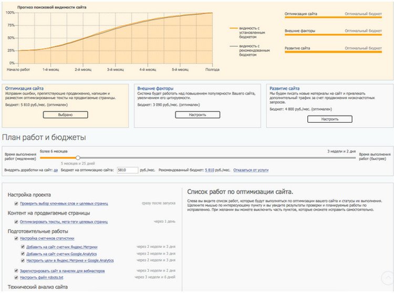Click the Технический анализ сайта section heading

tap(38, 287)
